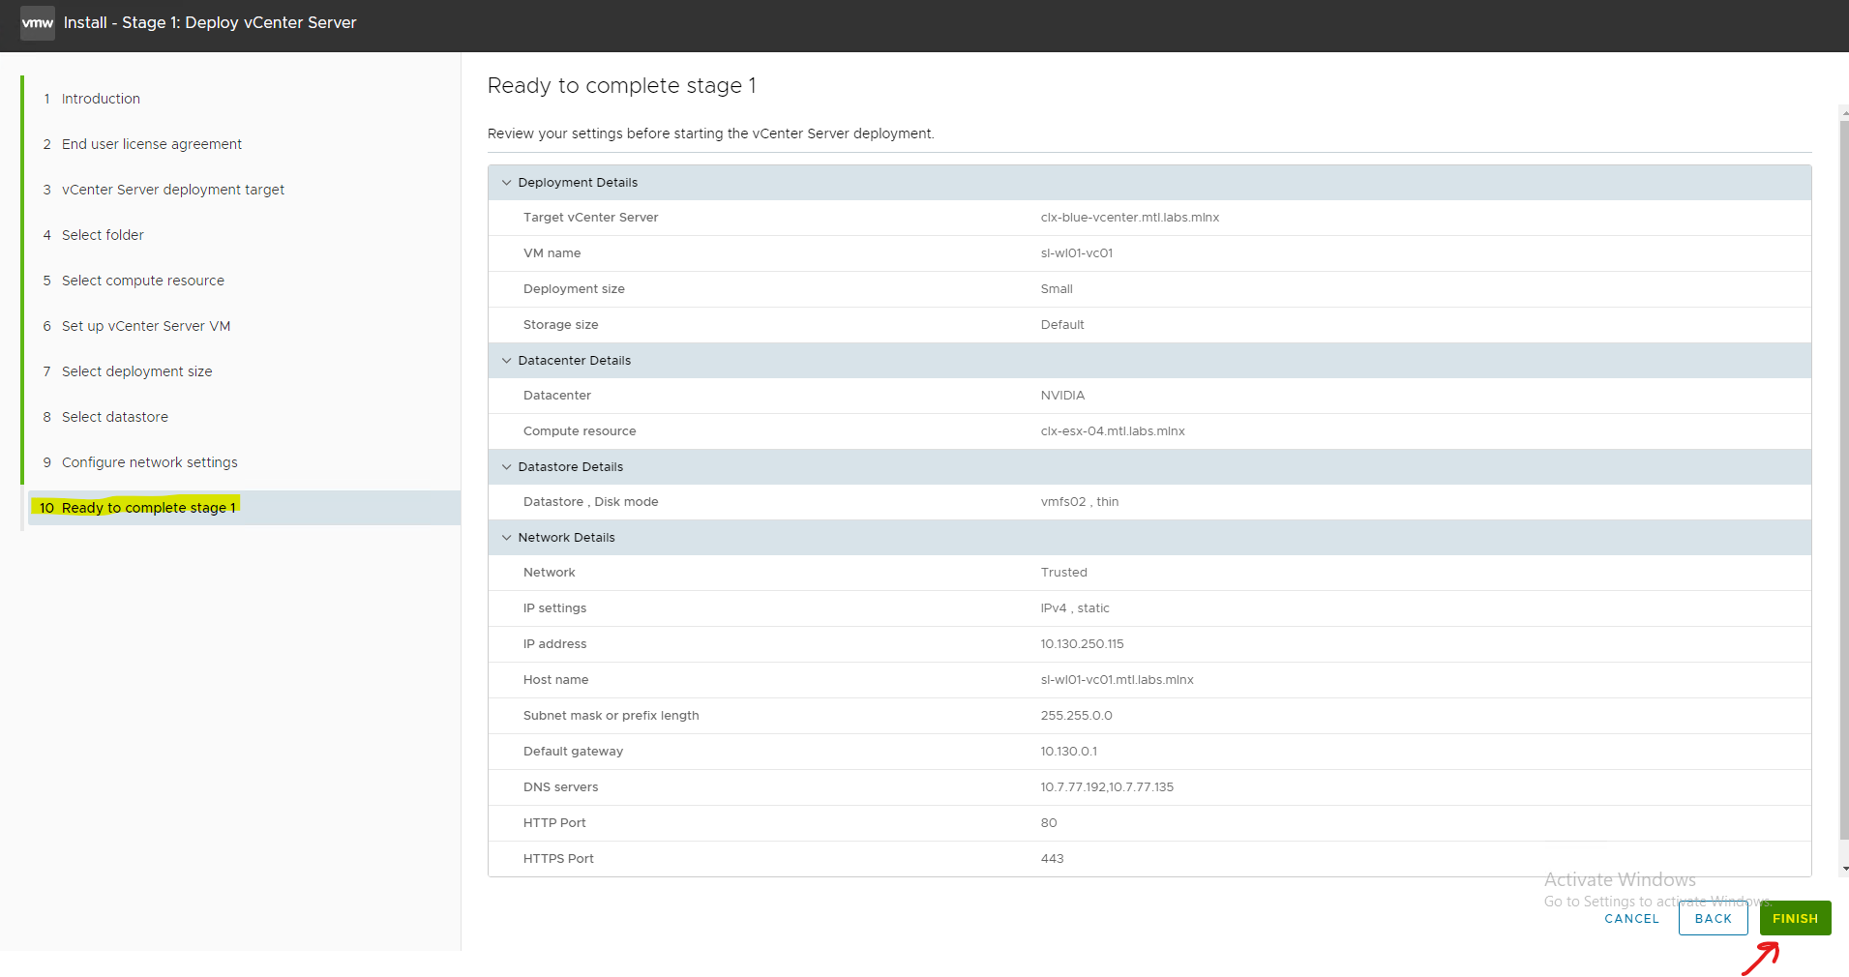Click the IP address value 10.130.250.115
The image size is (1849, 977).
pos(1082,644)
